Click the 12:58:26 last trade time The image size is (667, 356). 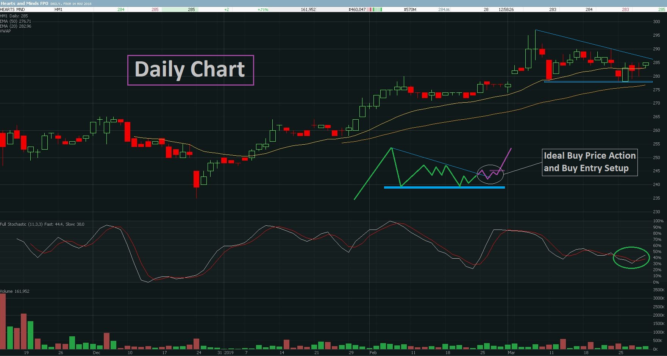click(506, 9)
